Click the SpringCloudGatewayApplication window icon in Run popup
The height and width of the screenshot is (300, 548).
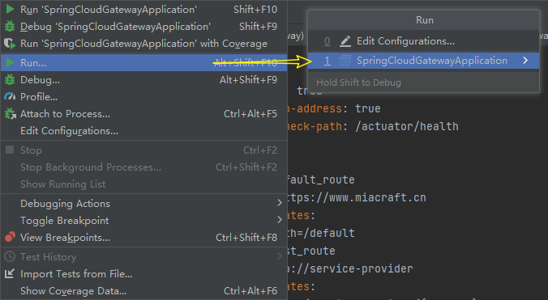coord(345,61)
